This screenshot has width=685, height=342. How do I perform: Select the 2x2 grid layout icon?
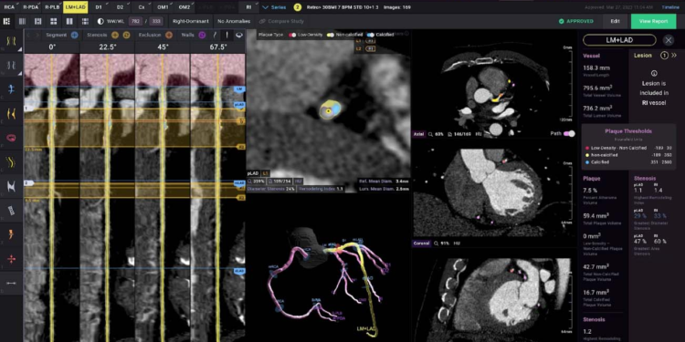54,21
